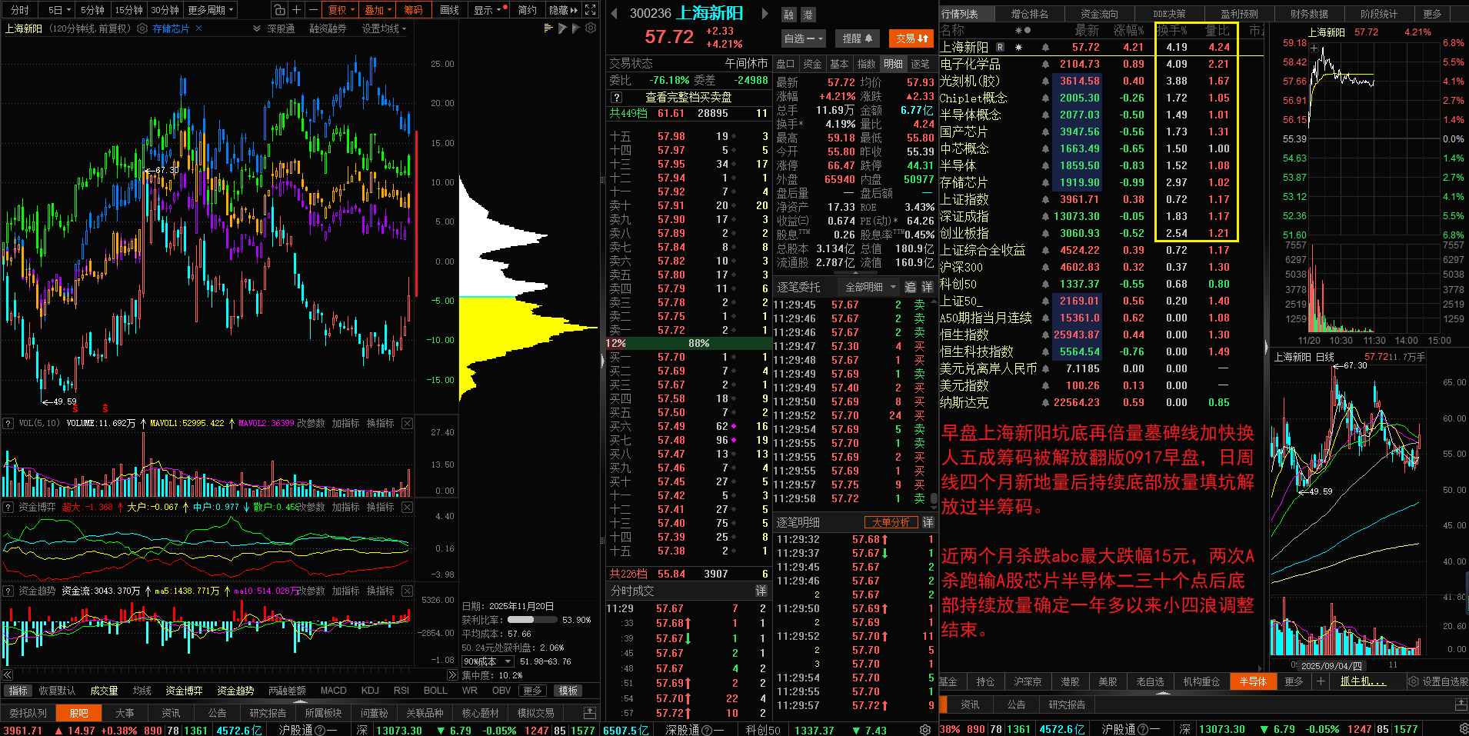This screenshot has height=736, width=1469.
Task: Open 全部明细 filter dropdown
Action: (871, 287)
